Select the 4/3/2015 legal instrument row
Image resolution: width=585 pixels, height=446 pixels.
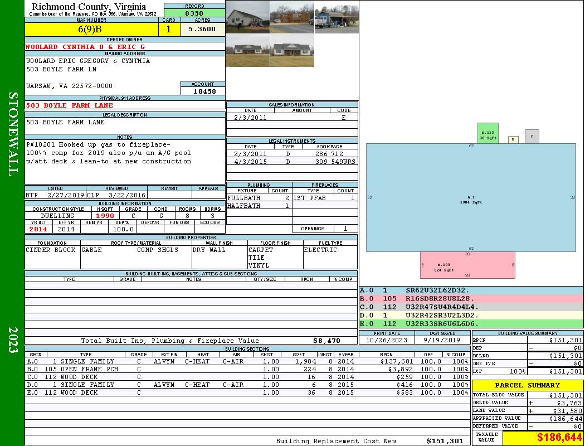[x=292, y=162]
